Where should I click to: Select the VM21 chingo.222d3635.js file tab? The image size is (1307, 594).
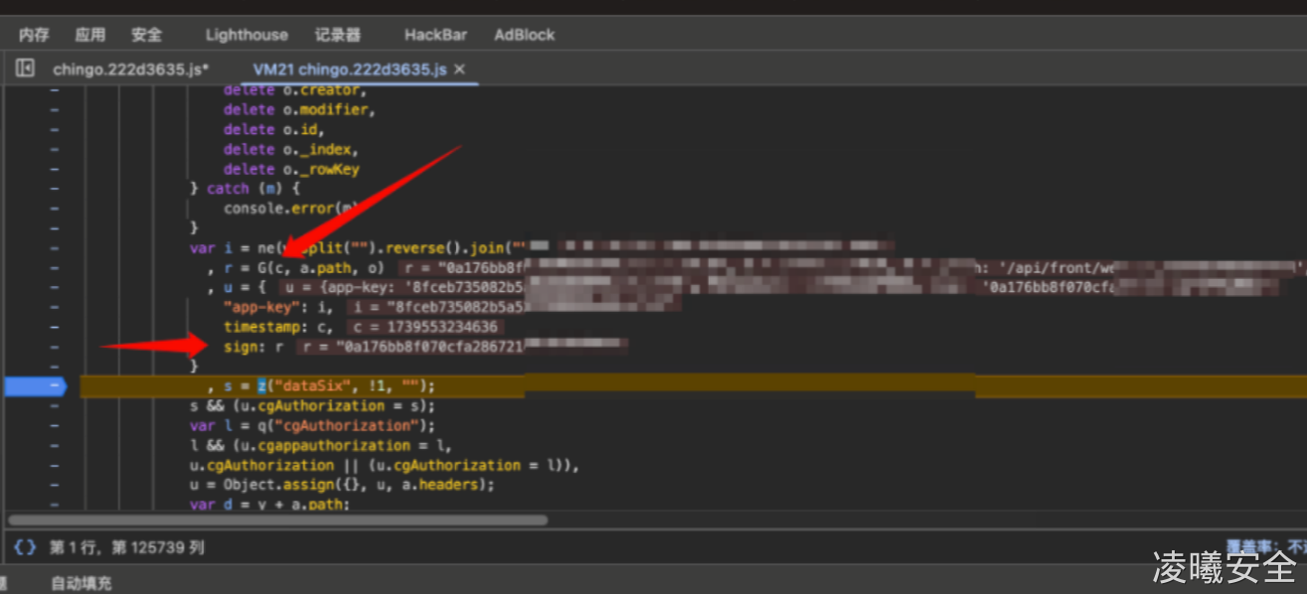pos(349,70)
